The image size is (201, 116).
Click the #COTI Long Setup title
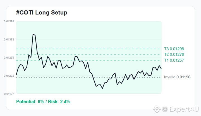(x=42, y=13)
